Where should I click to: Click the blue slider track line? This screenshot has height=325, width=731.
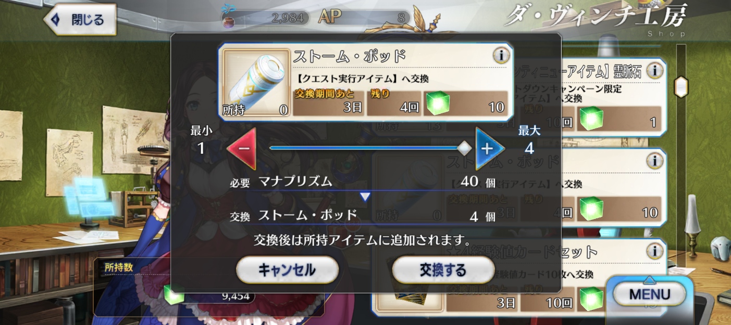[366, 148]
